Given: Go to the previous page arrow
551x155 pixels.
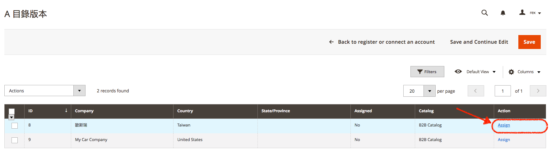Looking at the screenshot, I should point(475,91).
